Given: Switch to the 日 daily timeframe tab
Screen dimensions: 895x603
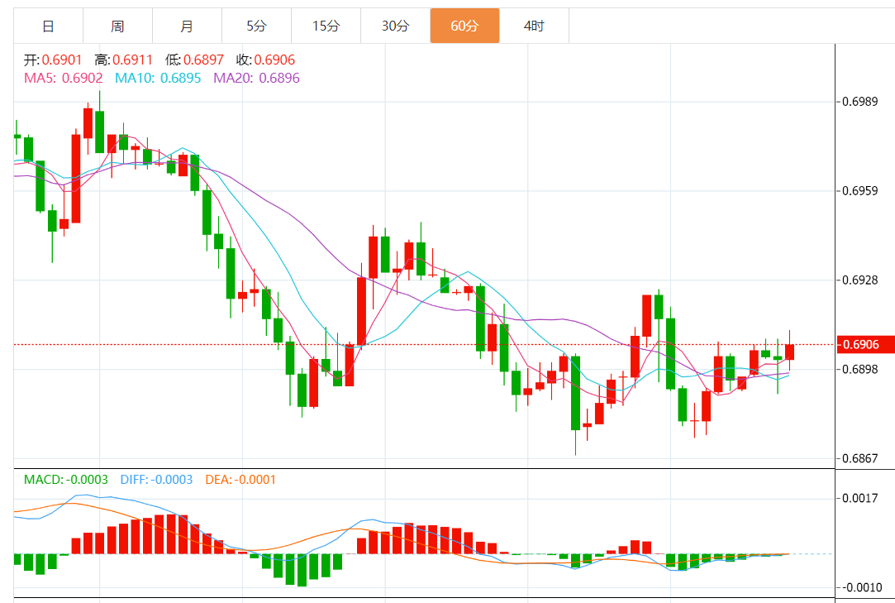Looking at the screenshot, I should tap(49, 26).
